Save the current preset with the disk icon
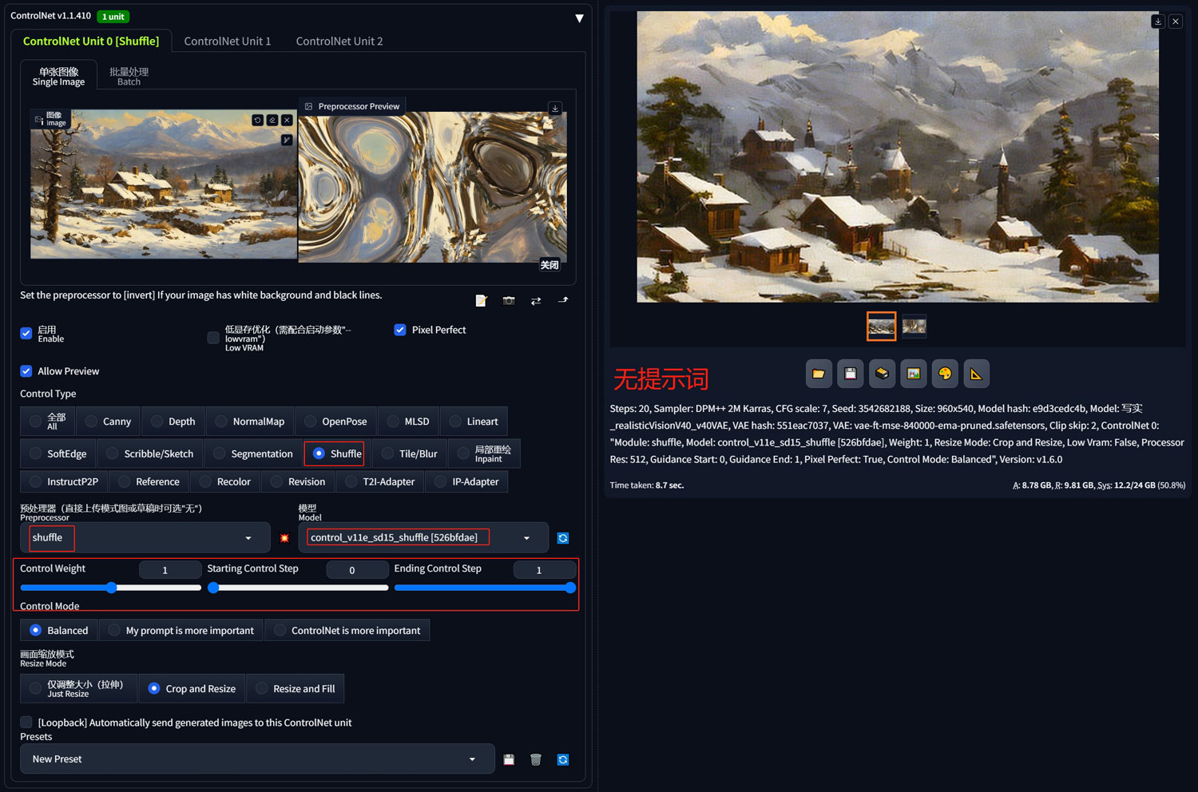 click(x=509, y=759)
